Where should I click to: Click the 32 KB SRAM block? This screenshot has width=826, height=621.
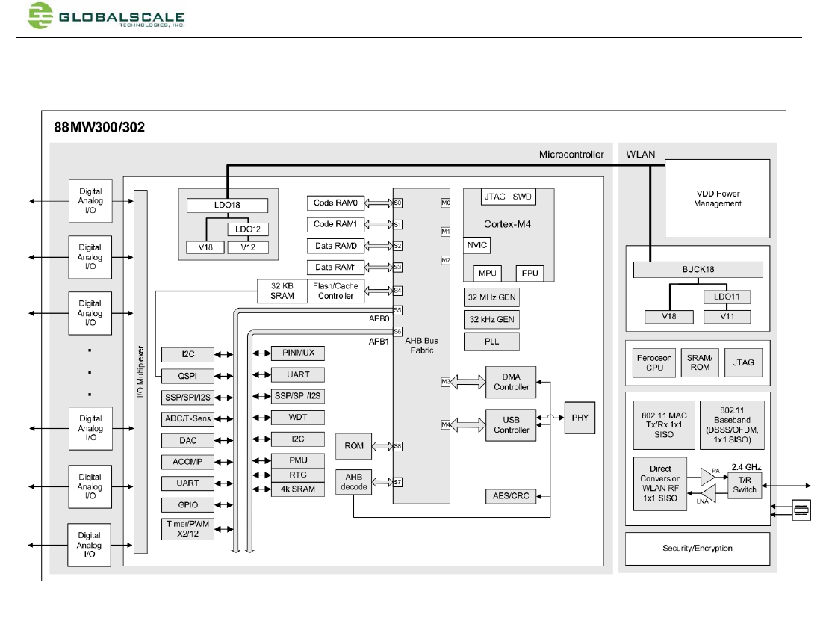[x=282, y=291]
